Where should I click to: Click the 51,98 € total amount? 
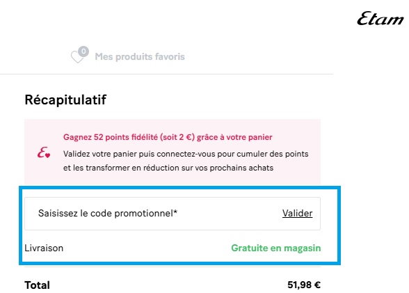click(304, 285)
